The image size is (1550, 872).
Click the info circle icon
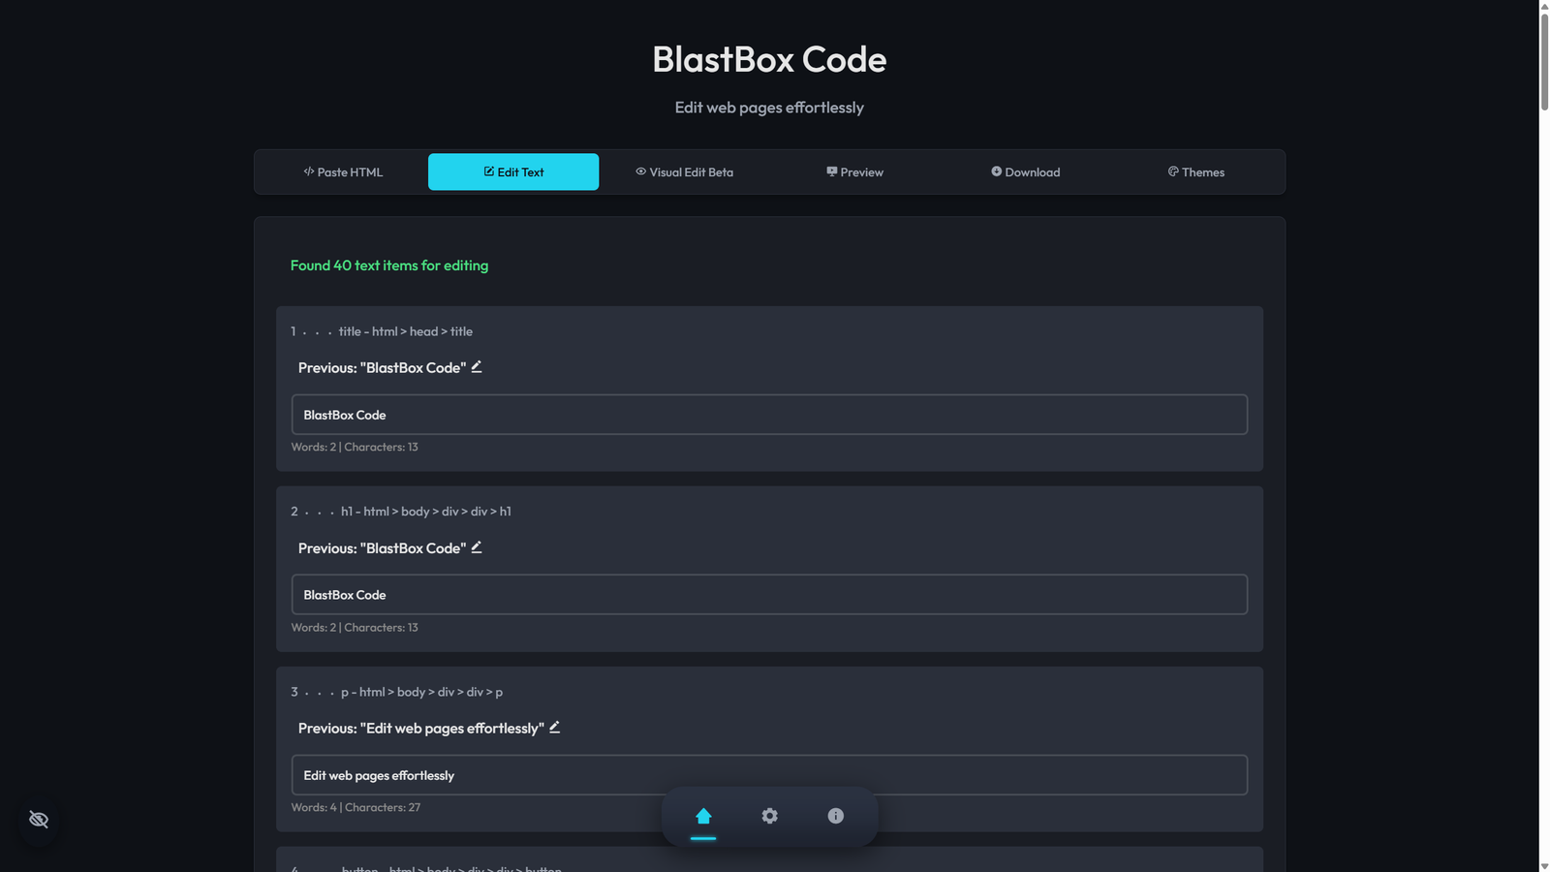click(835, 816)
